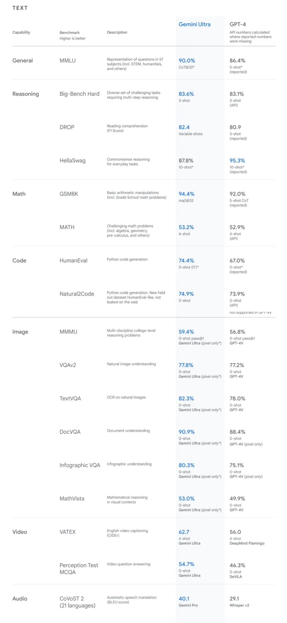
Task: Click the MathVista benchmark label
Action: coord(72,499)
